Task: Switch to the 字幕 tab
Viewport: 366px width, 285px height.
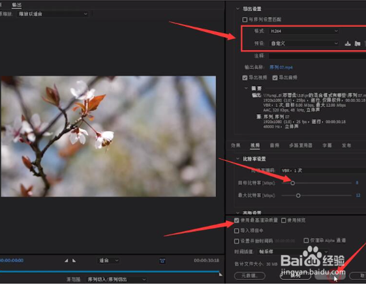Action: click(327, 145)
